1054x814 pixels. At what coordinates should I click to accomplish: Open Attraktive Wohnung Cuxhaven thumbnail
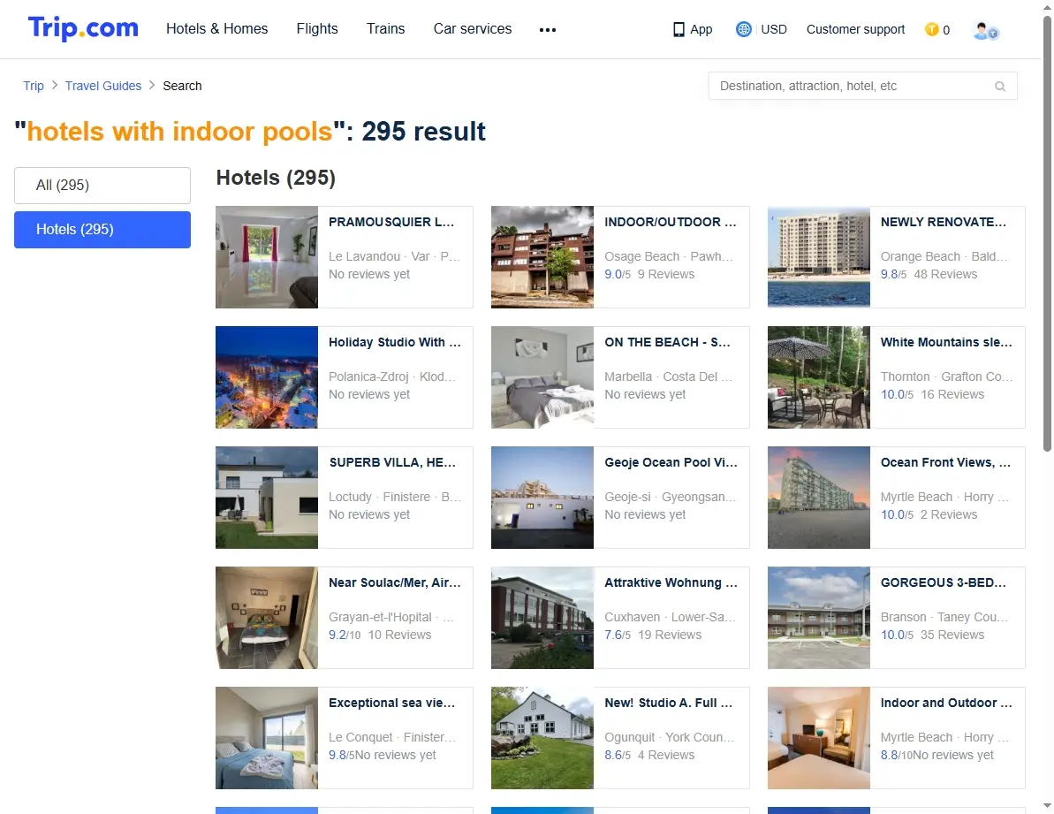coord(542,619)
